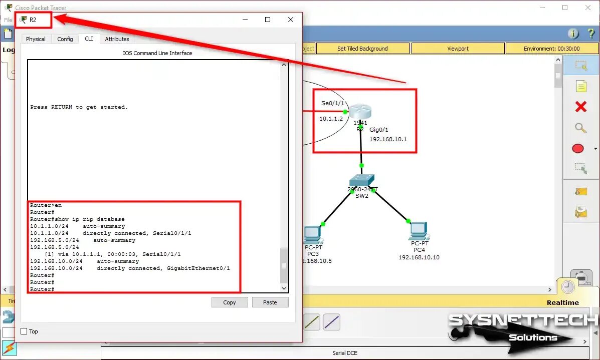Viewport: 600px width, 360px height.
Task: Click the Environment: 00:30:00 button
Action: (x=552, y=49)
